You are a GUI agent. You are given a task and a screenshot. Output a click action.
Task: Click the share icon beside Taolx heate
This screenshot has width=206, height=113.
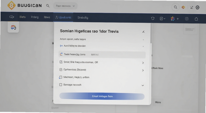pos(61,54)
